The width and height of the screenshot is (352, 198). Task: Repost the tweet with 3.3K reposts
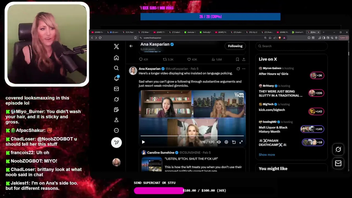[168, 59]
